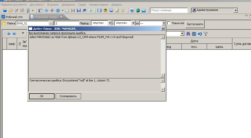Click the open envelope mail icon
Viewport: 251px width, 138px height.
pos(67,11)
